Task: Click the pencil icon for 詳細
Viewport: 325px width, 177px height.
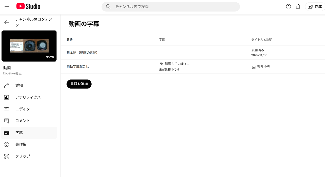Action: pyautogui.click(x=7, y=85)
